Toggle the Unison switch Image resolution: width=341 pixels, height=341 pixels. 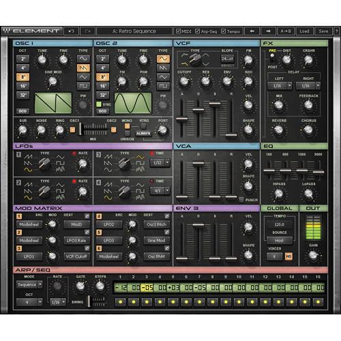128,134
